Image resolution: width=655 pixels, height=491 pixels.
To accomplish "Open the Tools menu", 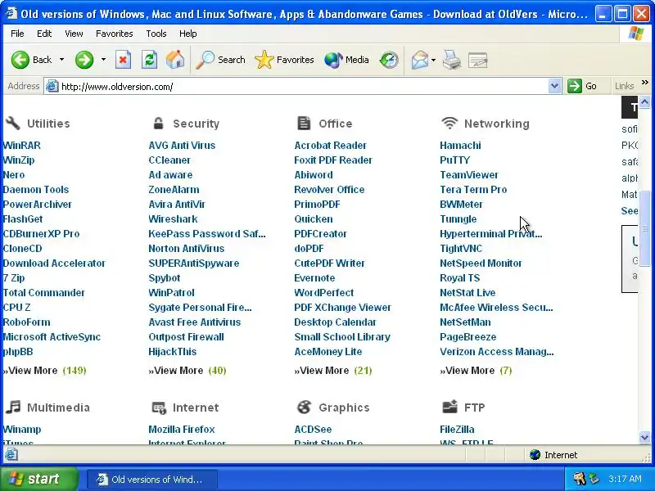I will click(156, 34).
